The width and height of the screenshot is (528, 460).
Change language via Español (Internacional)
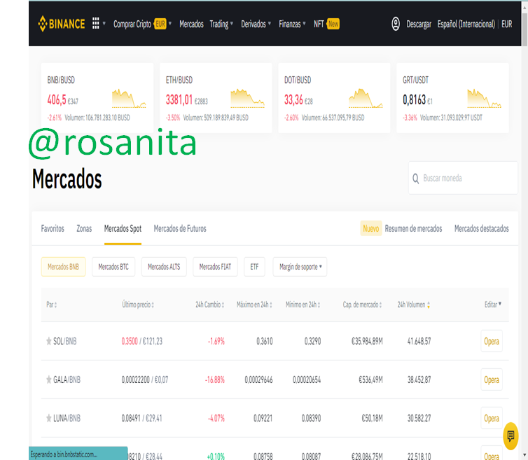point(466,24)
